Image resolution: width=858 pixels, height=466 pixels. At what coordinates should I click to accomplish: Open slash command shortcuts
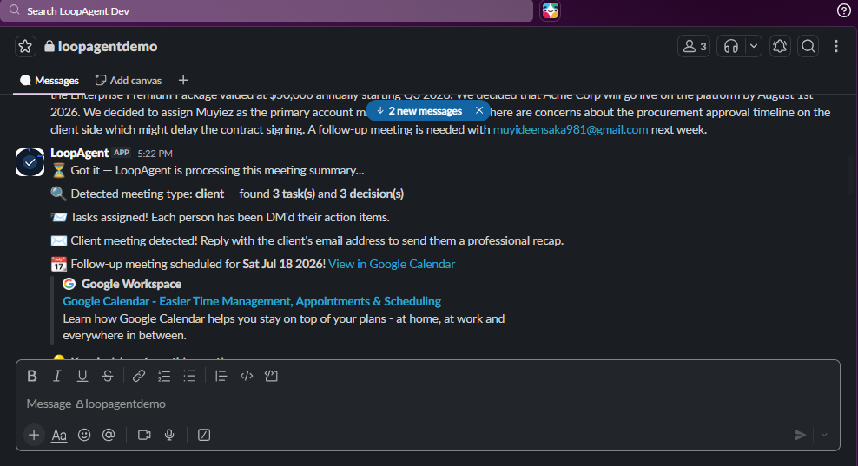(204, 435)
